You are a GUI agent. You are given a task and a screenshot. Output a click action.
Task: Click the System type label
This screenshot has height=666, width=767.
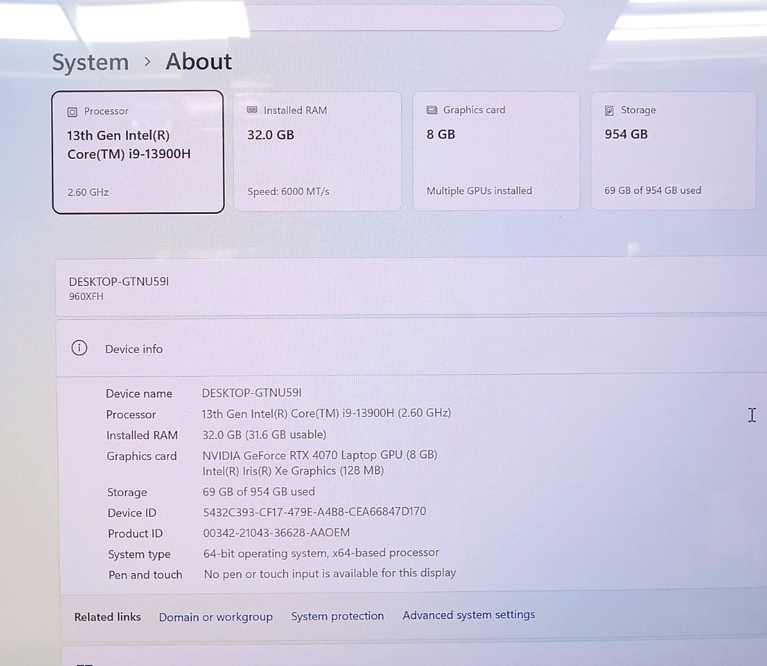point(139,555)
